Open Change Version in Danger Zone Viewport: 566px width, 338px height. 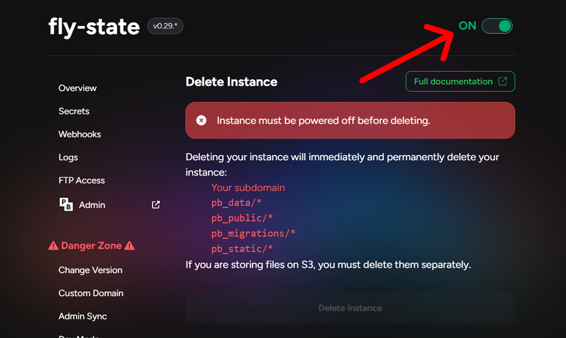click(x=90, y=270)
